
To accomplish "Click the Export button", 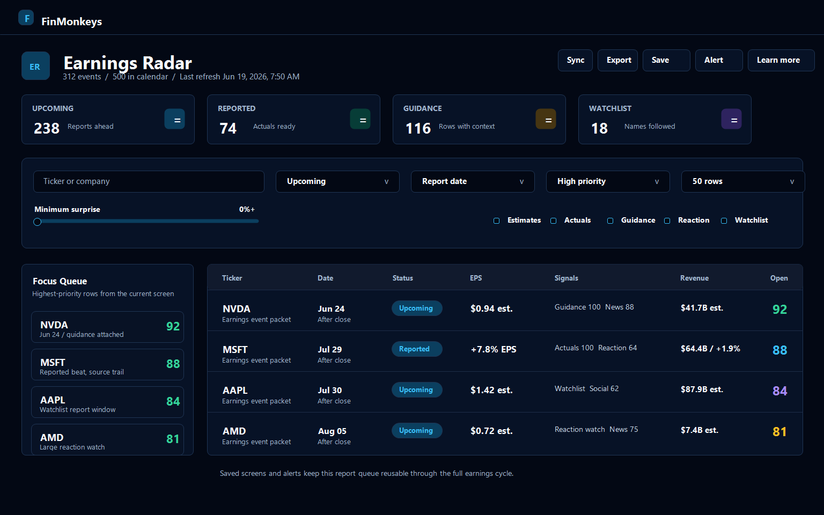I will click(619, 60).
